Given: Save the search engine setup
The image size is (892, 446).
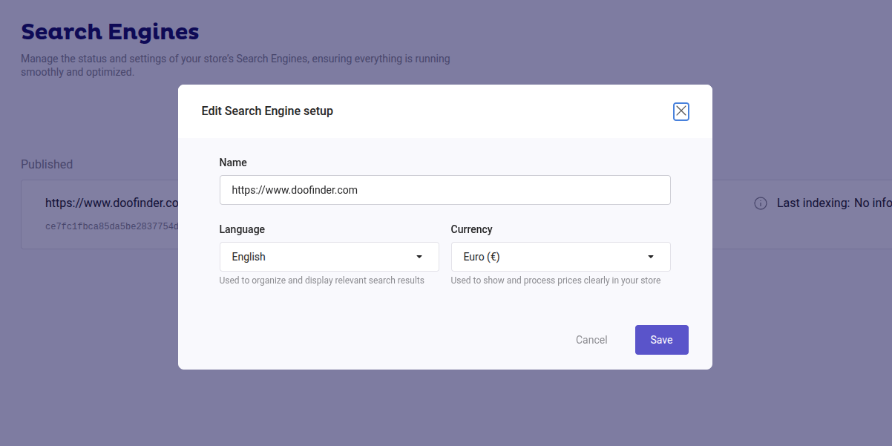Looking at the screenshot, I should tap(661, 339).
